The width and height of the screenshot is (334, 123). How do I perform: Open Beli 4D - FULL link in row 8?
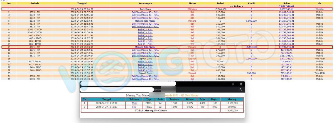(145, 30)
